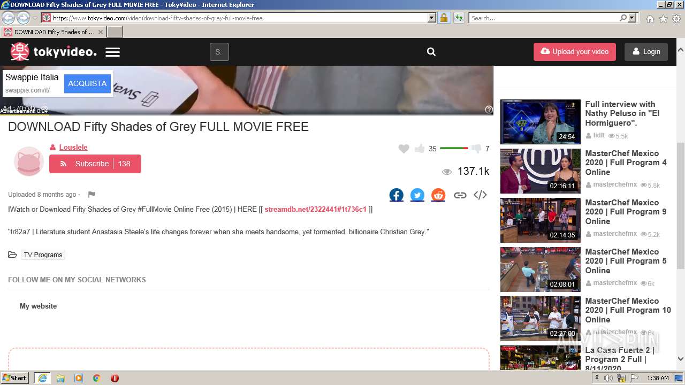Open MasterChef Mexico Program 10 thumbnail
The height and width of the screenshot is (385, 685).
tap(541, 319)
